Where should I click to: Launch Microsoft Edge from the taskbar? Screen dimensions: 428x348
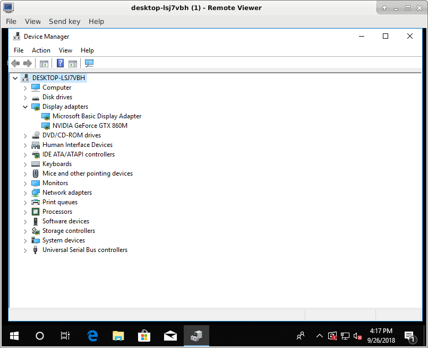[x=93, y=336]
